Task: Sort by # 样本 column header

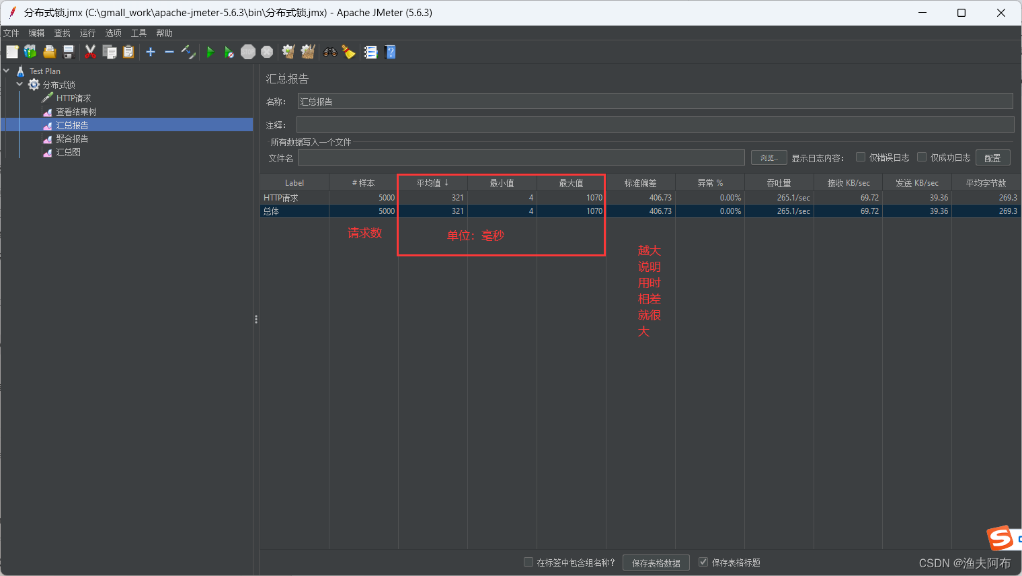Action: click(363, 183)
